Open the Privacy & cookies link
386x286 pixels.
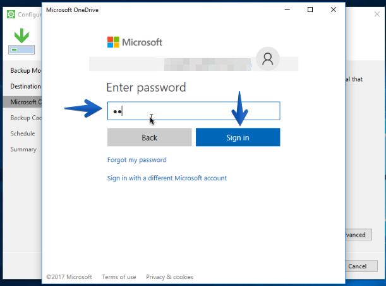[x=169, y=277]
